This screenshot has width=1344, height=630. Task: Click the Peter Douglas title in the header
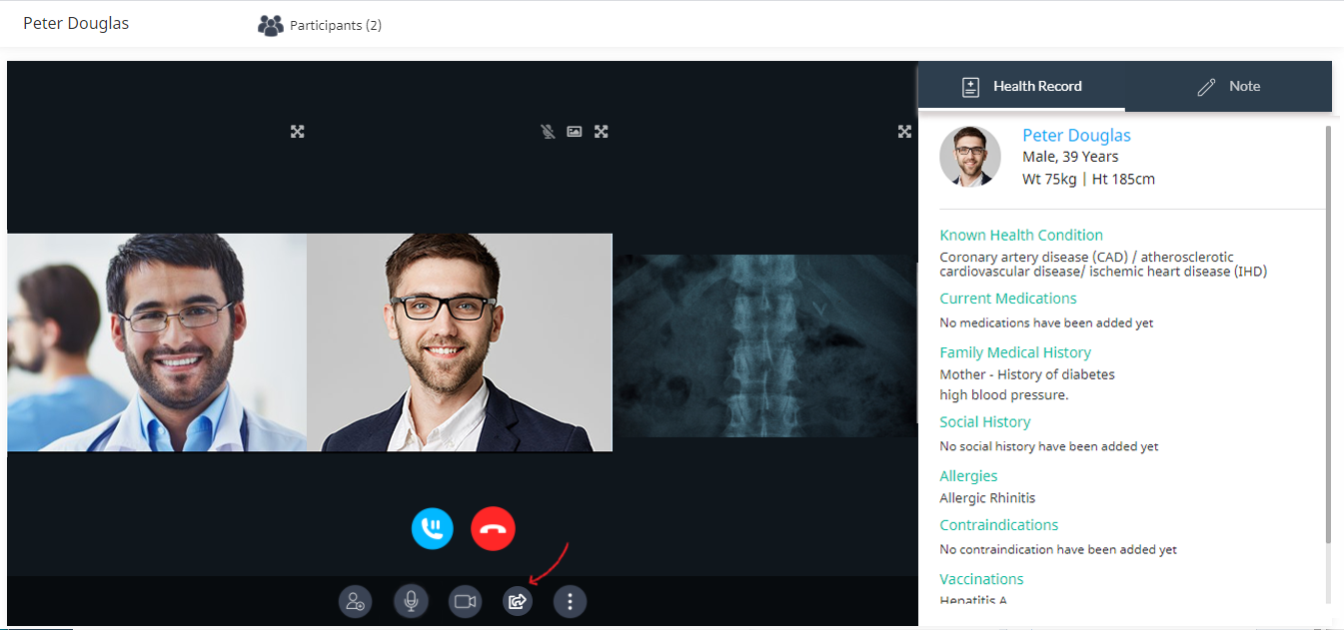tap(76, 23)
